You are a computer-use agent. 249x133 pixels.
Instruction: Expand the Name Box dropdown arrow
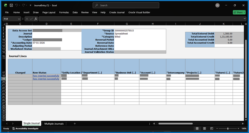[x=19, y=19]
